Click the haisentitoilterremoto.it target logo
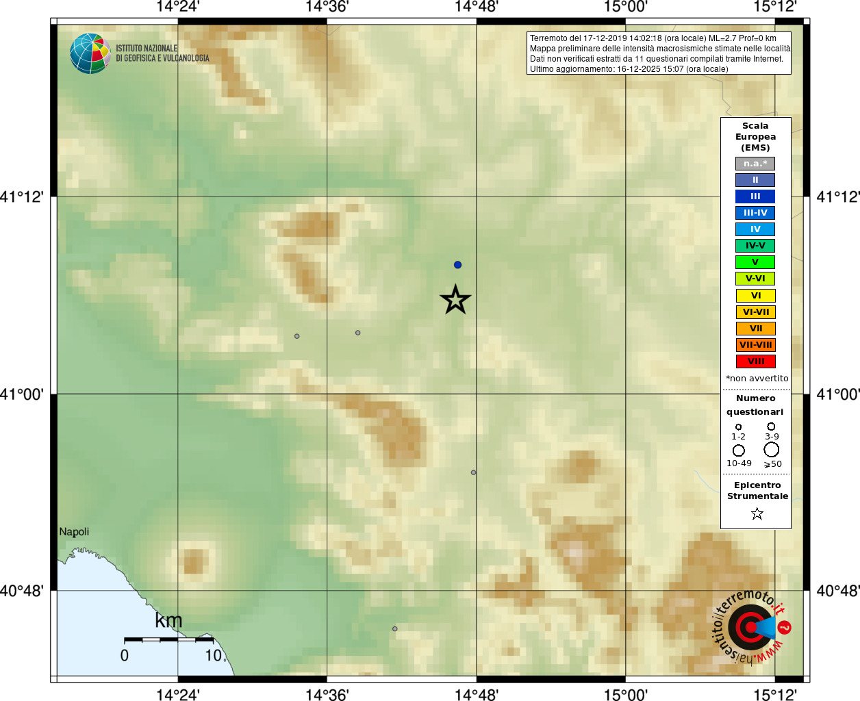 (x=751, y=627)
